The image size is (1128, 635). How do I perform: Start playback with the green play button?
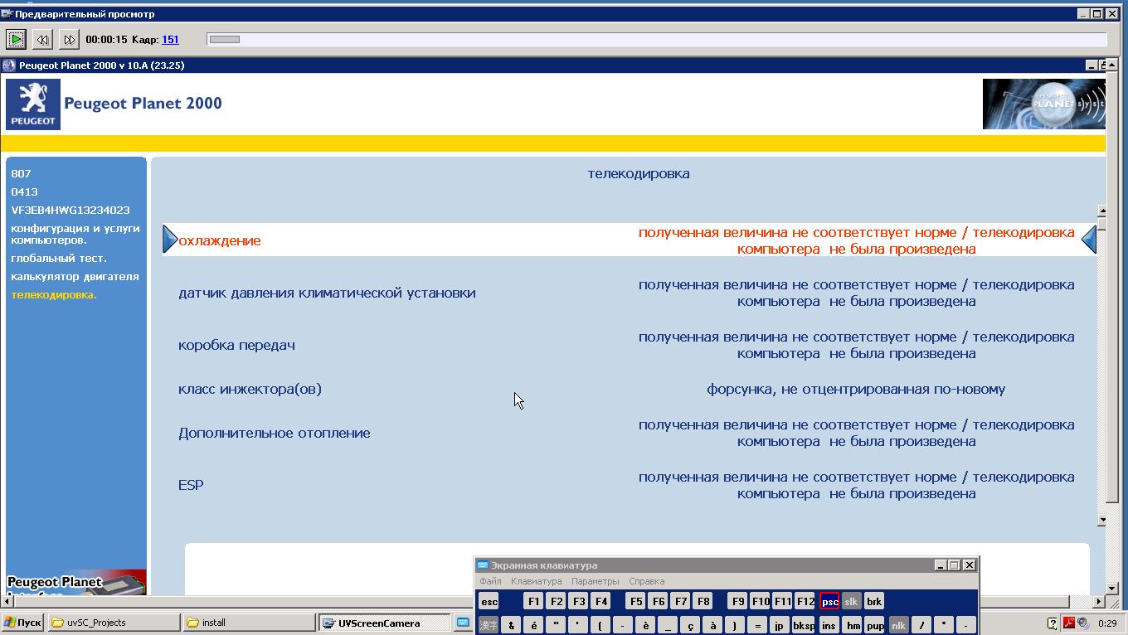[x=16, y=39]
